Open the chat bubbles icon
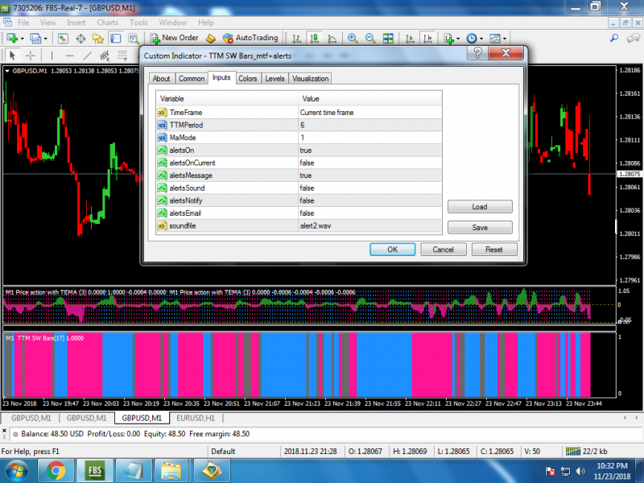 (x=633, y=38)
